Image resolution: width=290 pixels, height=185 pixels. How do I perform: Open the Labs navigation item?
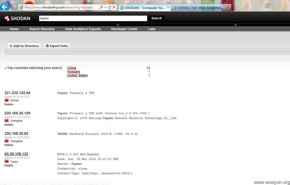[152, 29]
